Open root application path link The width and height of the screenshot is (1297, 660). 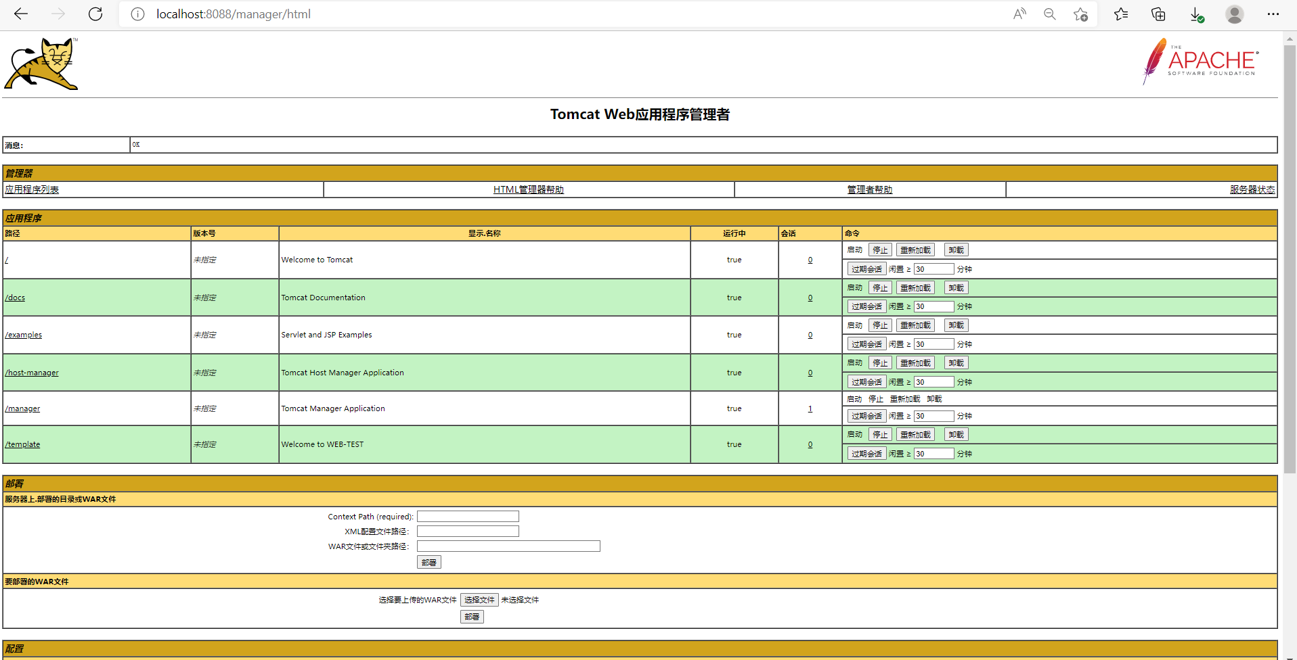pos(7,260)
